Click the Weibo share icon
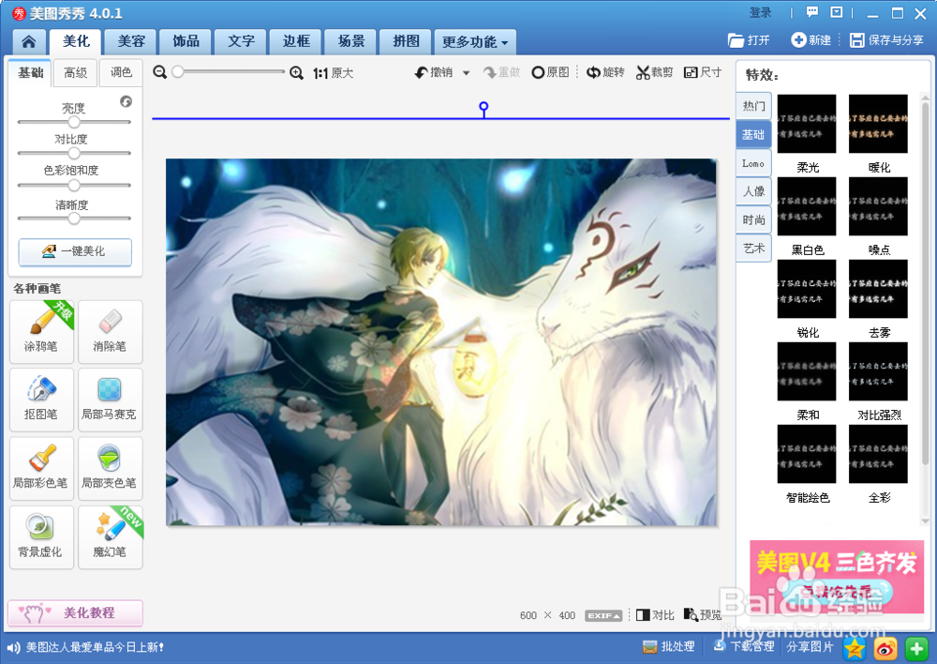 885,648
